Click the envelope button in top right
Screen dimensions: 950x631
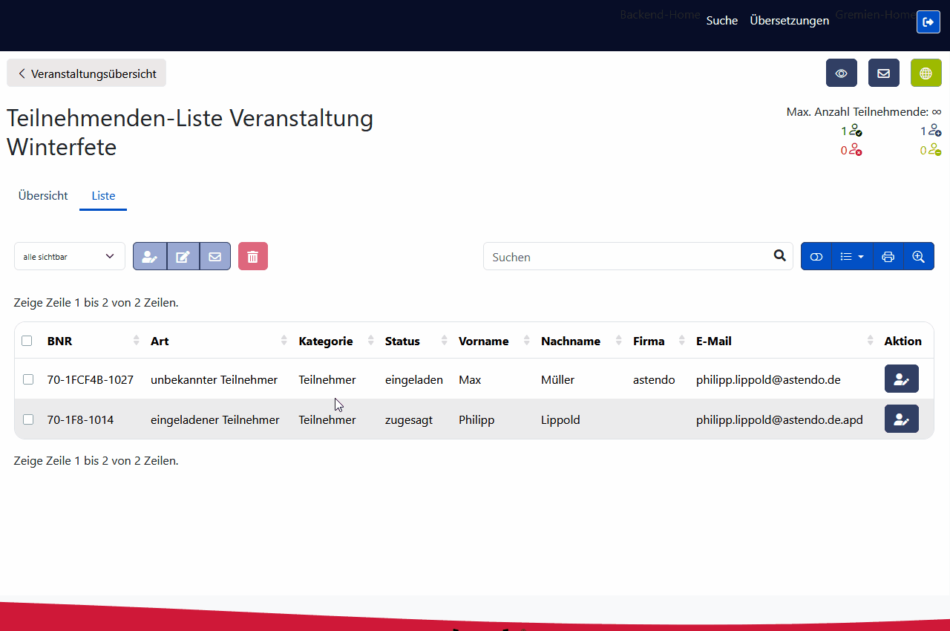[883, 73]
